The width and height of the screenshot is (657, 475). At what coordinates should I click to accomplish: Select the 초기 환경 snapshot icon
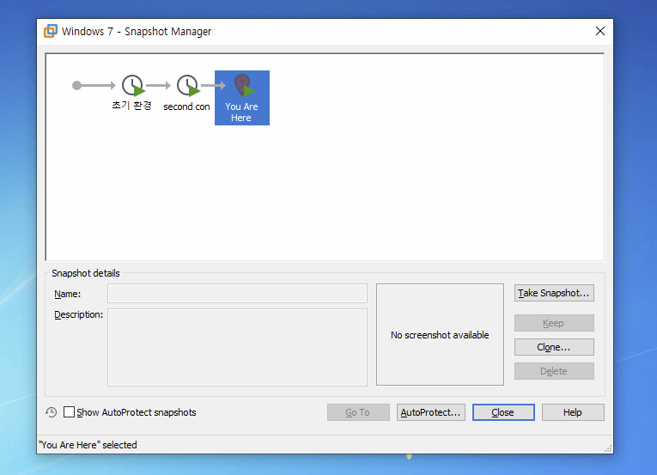tap(133, 86)
